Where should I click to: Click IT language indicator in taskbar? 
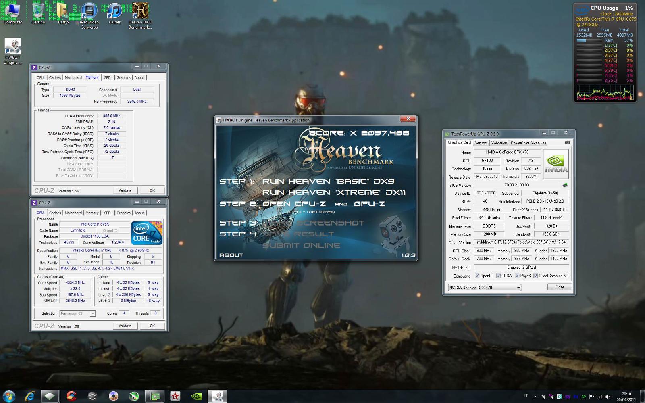coord(526,395)
